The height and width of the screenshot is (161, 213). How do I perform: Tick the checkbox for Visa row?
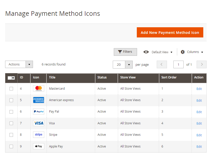pyautogui.click(x=11, y=123)
